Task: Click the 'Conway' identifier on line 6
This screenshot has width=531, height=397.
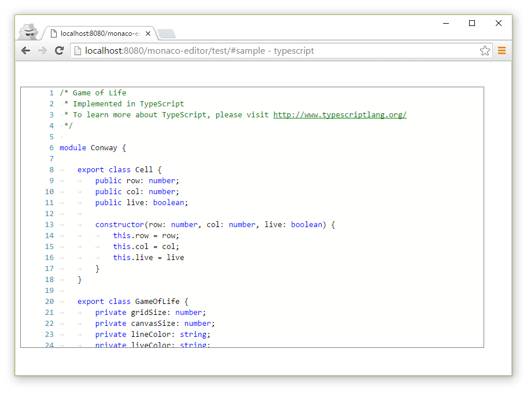Action: (x=104, y=147)
